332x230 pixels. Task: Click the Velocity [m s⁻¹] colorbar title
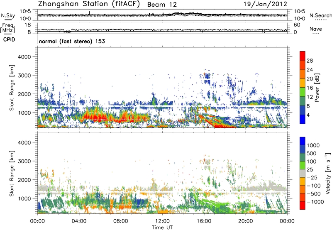coord(328,173)
